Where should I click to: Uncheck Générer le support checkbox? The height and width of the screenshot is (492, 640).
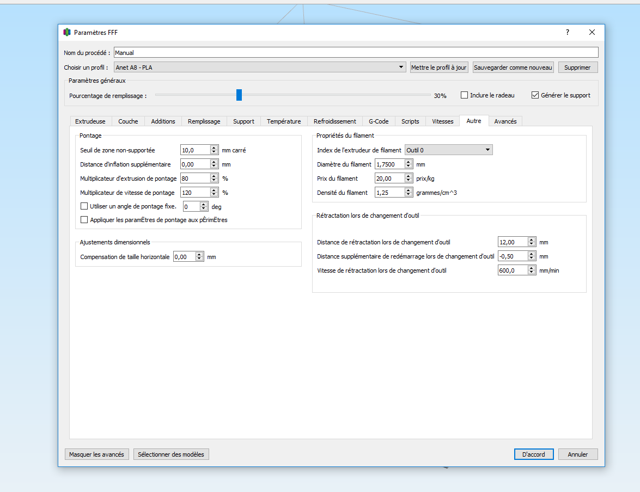click(535, 95)
